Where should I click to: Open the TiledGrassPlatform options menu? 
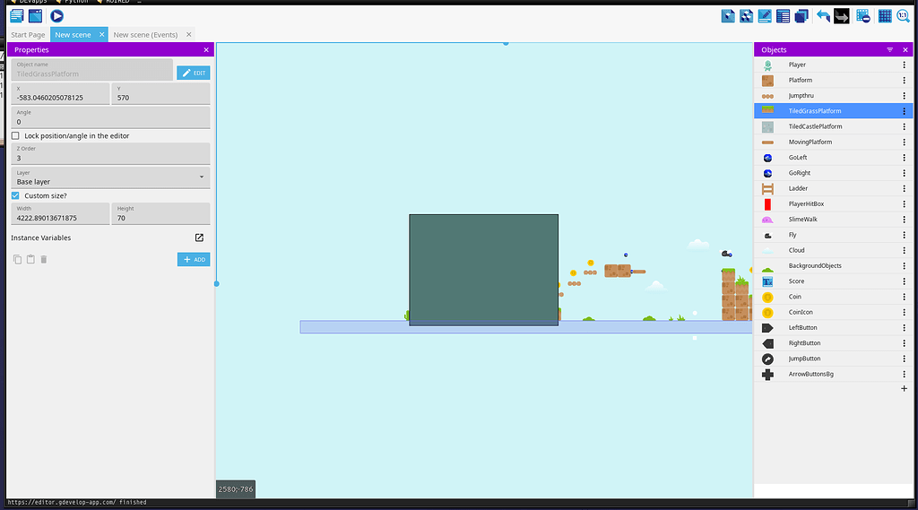(904, 111)
